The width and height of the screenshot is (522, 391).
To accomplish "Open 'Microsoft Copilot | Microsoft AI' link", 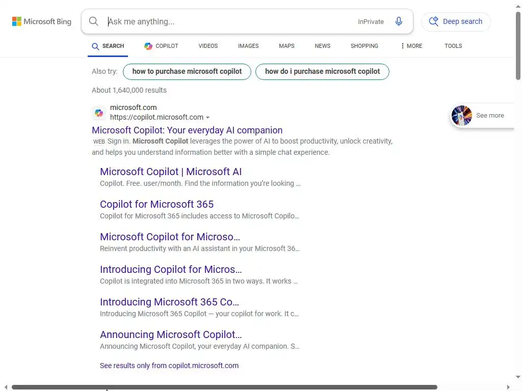I will coord(171,172).
